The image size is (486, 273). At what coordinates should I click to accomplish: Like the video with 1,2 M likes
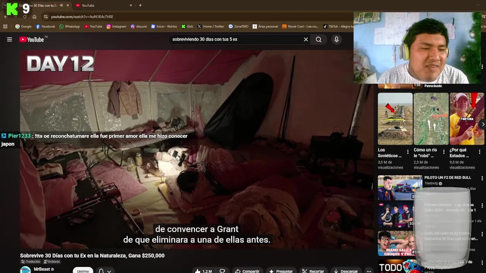click(x=204, y=271)
